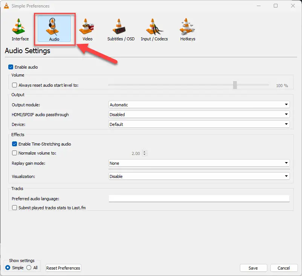This screenshot has height=276, width=302.
Task: Select the Audio headphones cone icon
Action: (54, 27)
